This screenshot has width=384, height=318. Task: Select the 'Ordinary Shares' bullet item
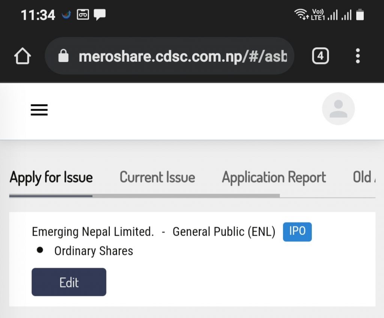[x=93, y=251]
